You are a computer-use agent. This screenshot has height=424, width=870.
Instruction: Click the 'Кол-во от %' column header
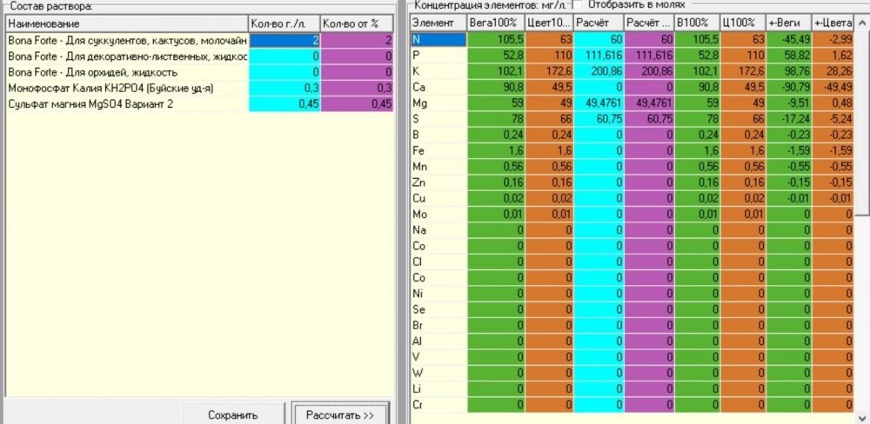pos(358,23)
